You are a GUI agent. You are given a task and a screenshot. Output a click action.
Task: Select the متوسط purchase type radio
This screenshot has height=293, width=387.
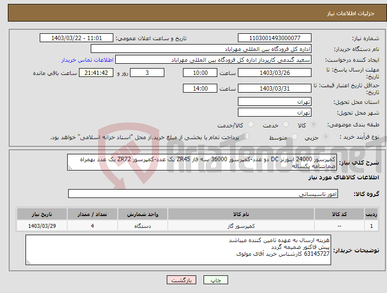click(294, 136)
